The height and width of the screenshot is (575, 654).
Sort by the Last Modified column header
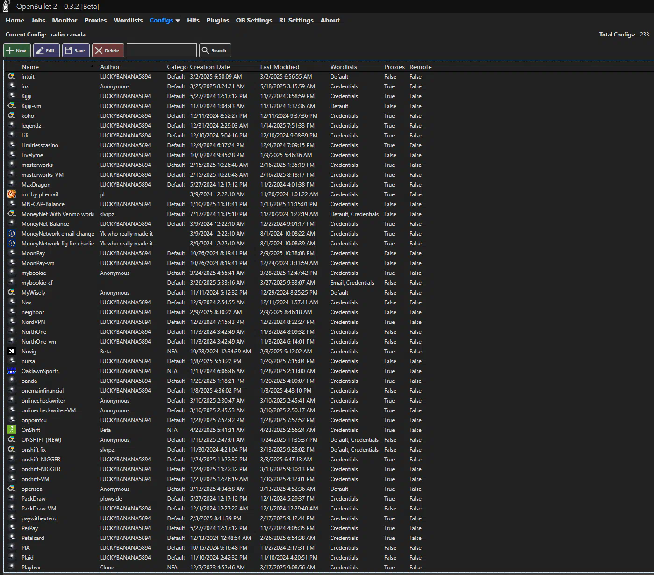(280, 67)
